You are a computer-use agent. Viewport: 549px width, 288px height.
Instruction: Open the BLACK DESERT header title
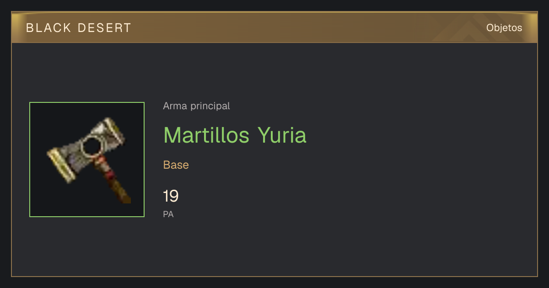coord(79,28)
